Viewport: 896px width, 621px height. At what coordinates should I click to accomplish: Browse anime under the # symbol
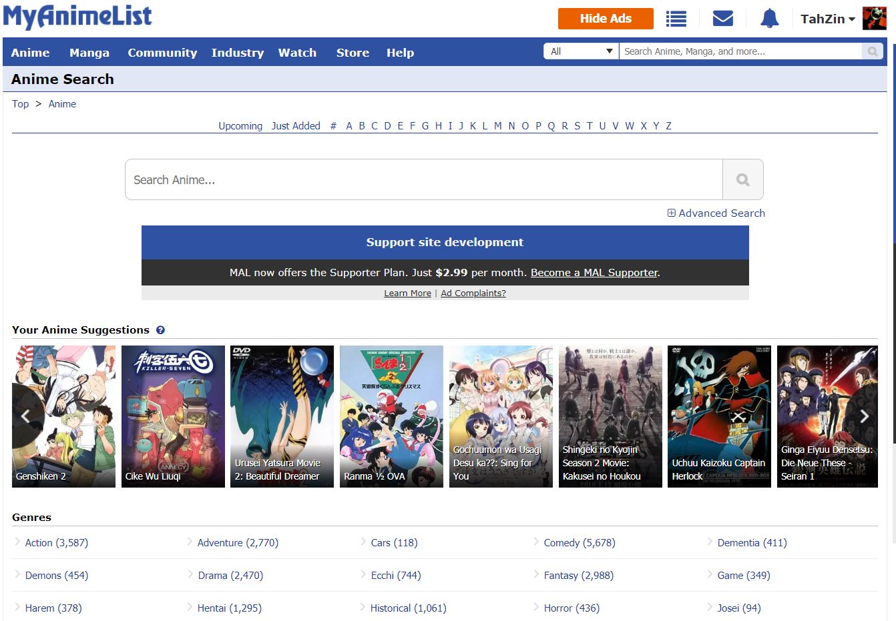(x=333, y=125)
